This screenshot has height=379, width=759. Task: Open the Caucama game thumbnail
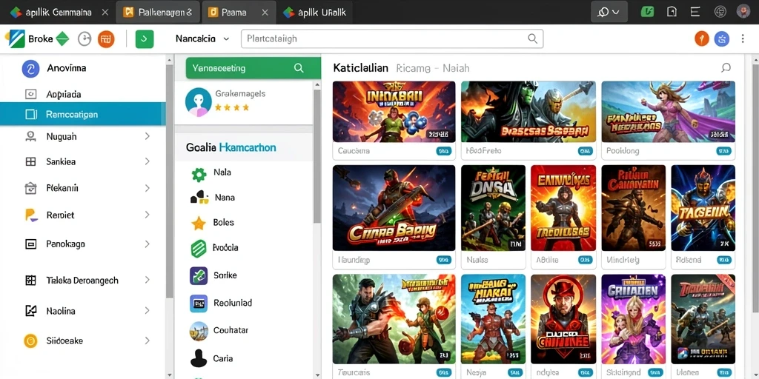(x=394, y=112)
